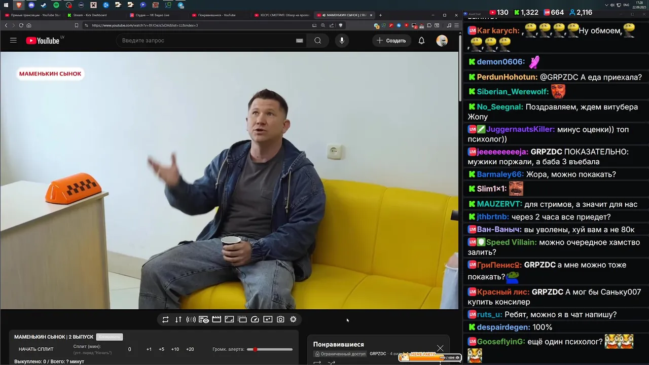The image size is (649, 365).
Task: Switch to Прямые трансляции YouTube Studio tab
Action: coord(32,15)
